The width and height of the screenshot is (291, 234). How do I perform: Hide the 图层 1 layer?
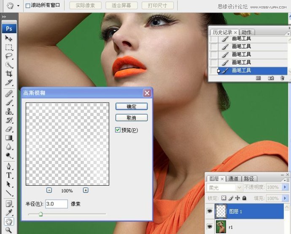point(210,211)
